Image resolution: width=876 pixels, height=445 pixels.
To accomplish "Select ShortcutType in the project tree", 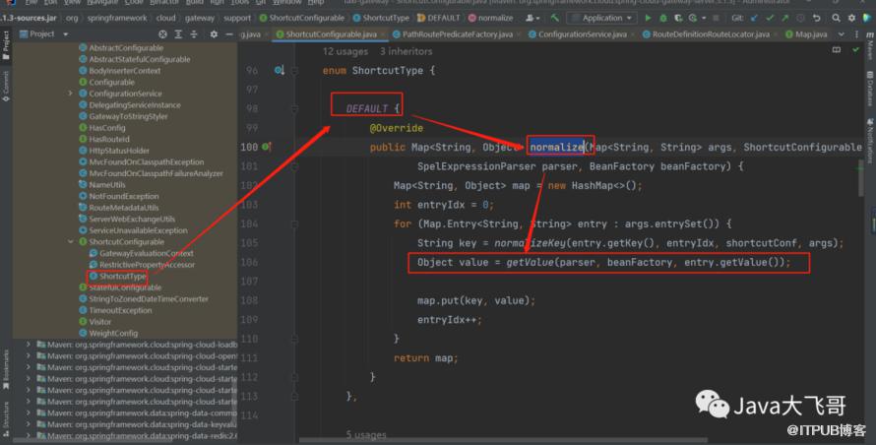I will pos(123,277).
